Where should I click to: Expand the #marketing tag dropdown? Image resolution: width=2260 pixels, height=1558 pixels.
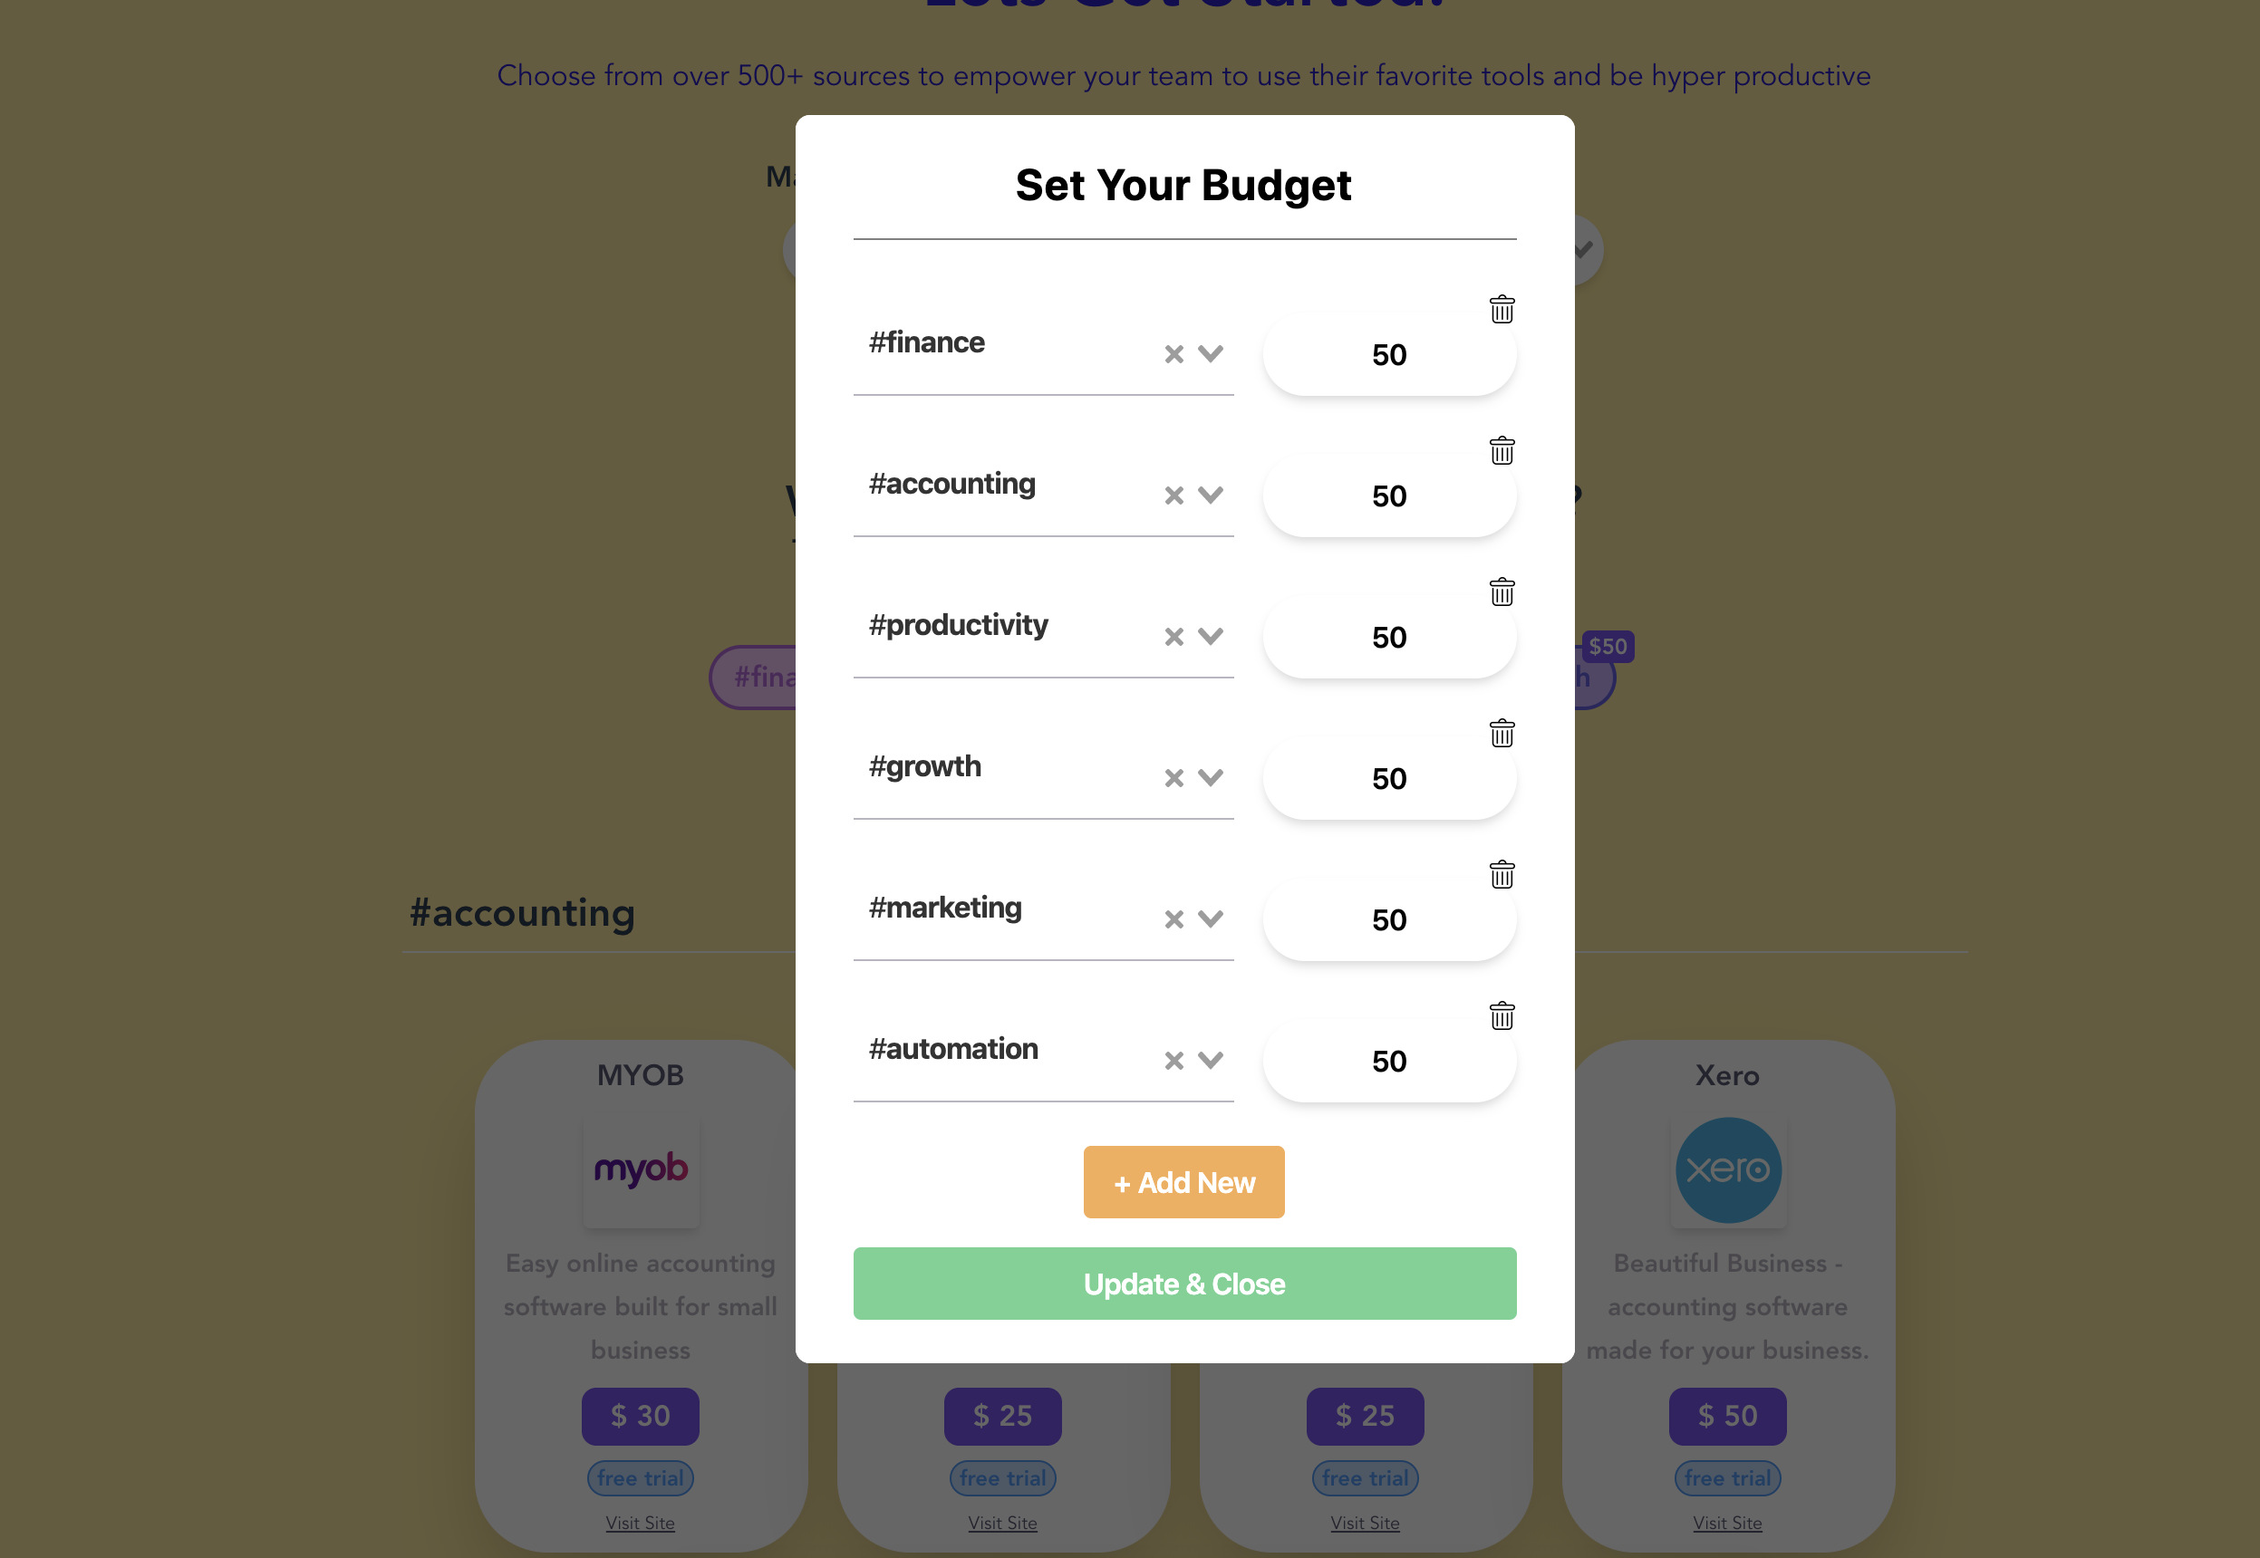(1210, 918)
